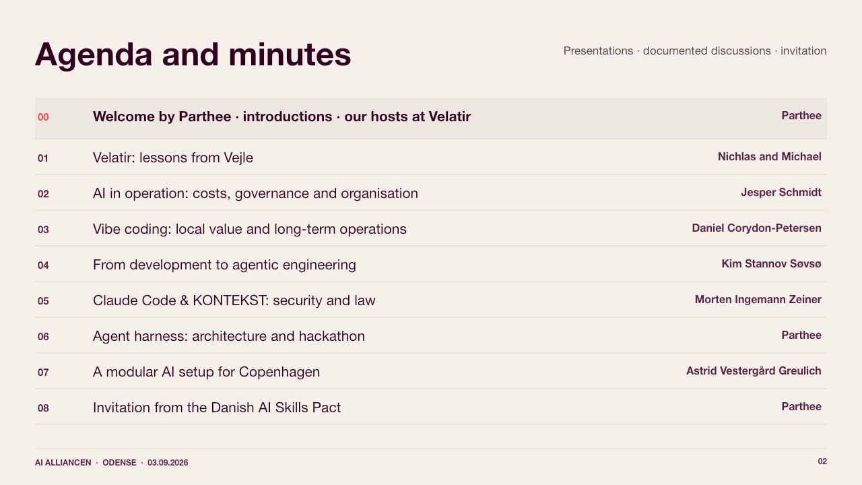The height and width of the screenshot is (485, 862).
Task: Select AI in operation agenda item
Action: (x=431, y=193)
